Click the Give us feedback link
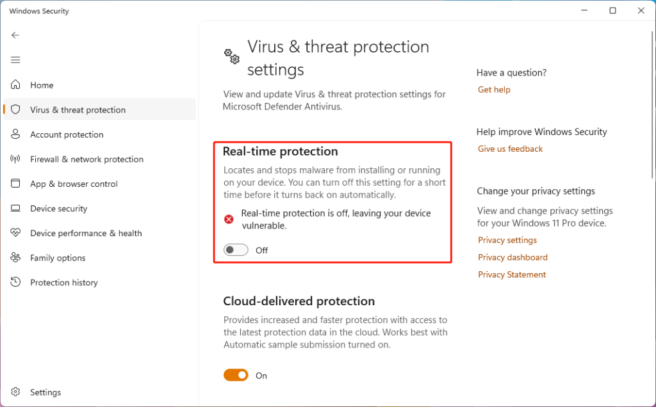 (x=510, y=149)
